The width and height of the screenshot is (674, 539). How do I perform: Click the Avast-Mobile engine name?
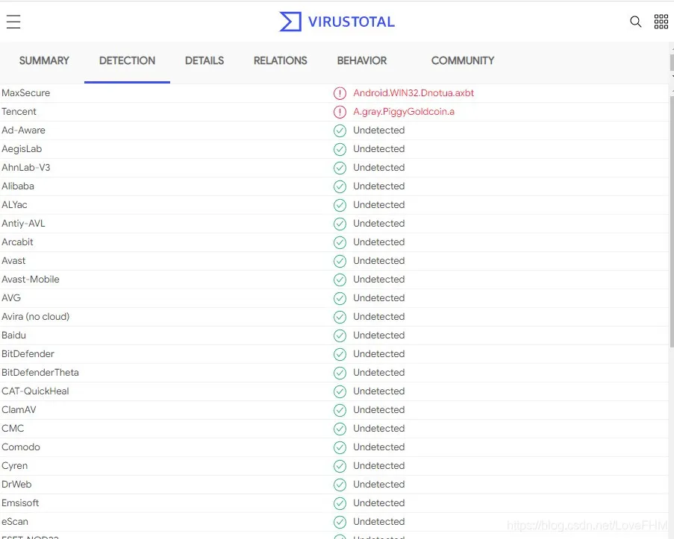pos(31,279)
